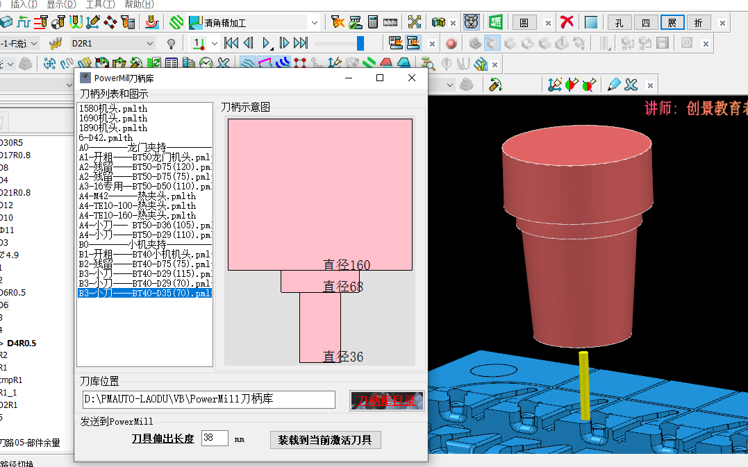Viewport: 748px width, 467px height.
Task: Select B2-残留—BT40-D75(75) holder
Action: 144,264
